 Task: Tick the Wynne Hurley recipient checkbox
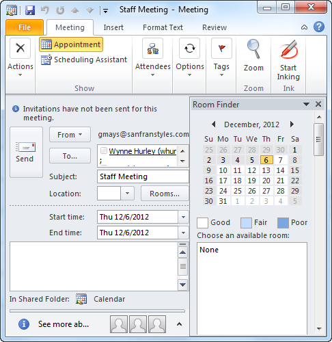(x=104, y=150)
